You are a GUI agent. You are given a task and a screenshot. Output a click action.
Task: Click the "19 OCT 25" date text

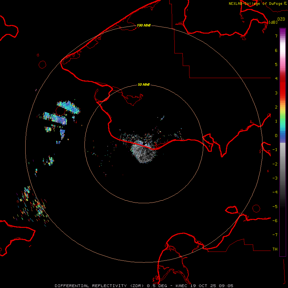pos(203,286)
